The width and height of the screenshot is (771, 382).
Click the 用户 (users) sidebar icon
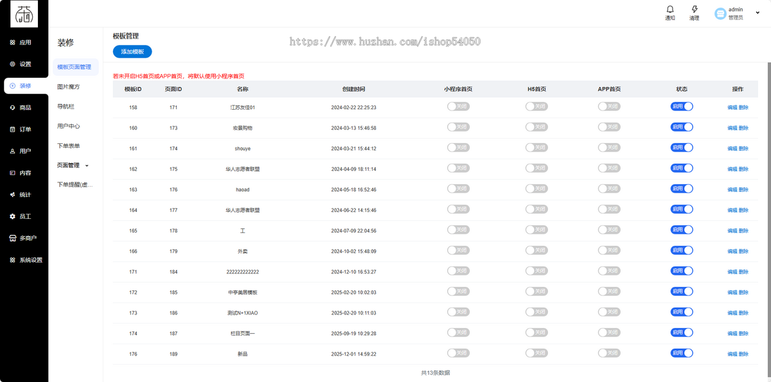(x=24, y=151)
